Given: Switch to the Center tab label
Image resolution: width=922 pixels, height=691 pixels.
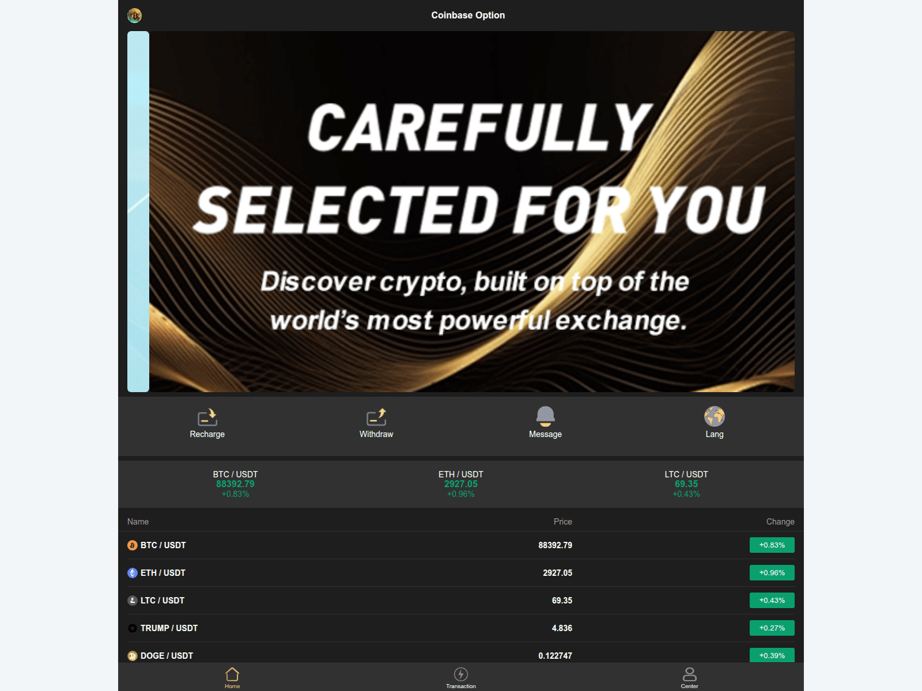Looking at the screenshot, I should (690, 686).
